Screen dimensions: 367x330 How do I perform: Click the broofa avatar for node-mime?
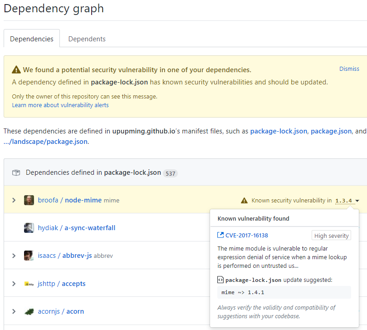29,200
